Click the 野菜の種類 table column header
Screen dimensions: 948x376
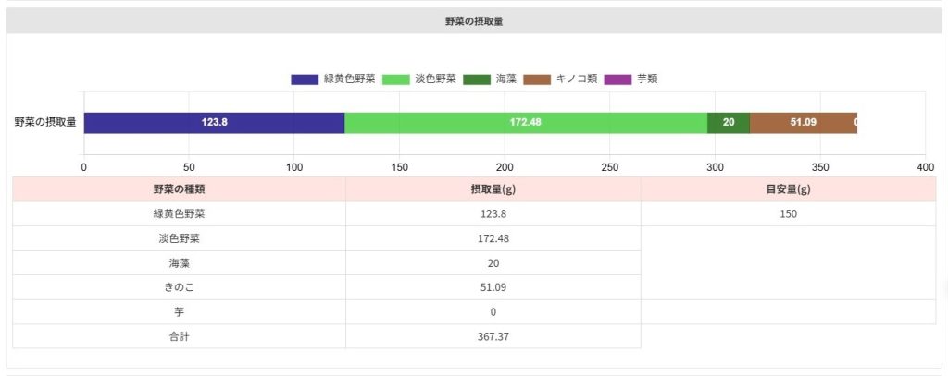pyautogui.click(x=179, y=189)
